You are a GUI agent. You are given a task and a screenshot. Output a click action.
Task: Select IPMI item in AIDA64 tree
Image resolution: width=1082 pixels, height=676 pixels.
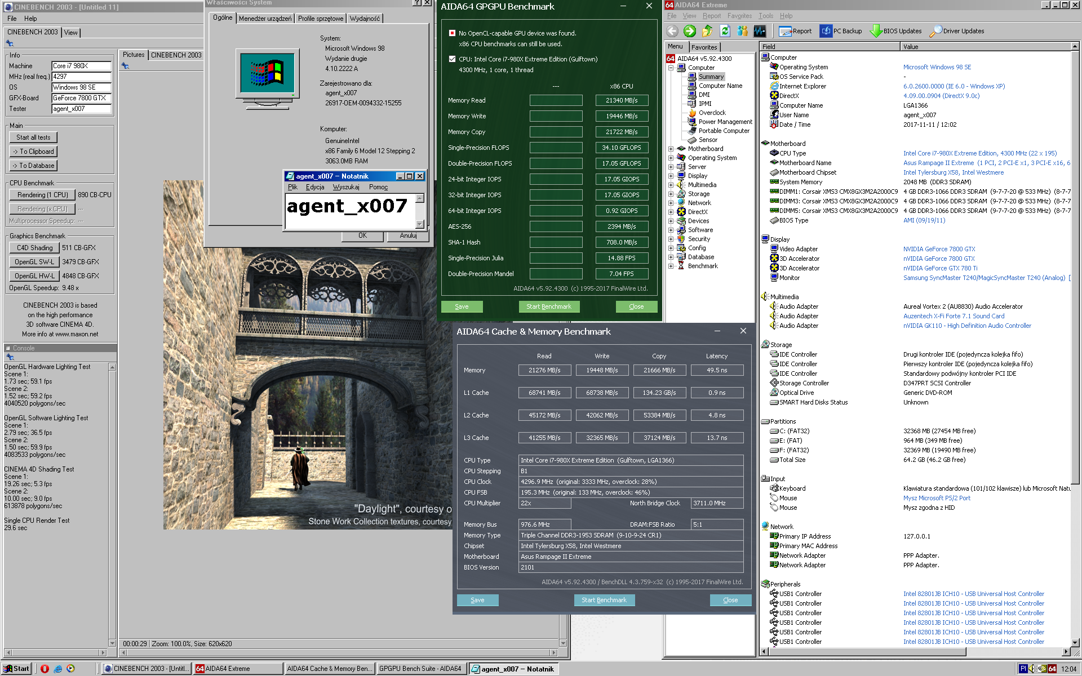[700, 104]
